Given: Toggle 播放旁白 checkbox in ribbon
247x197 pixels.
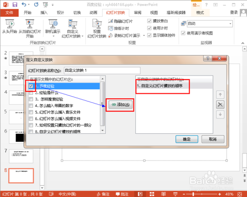Looking at the screenshot, I should tap(149, 21).
